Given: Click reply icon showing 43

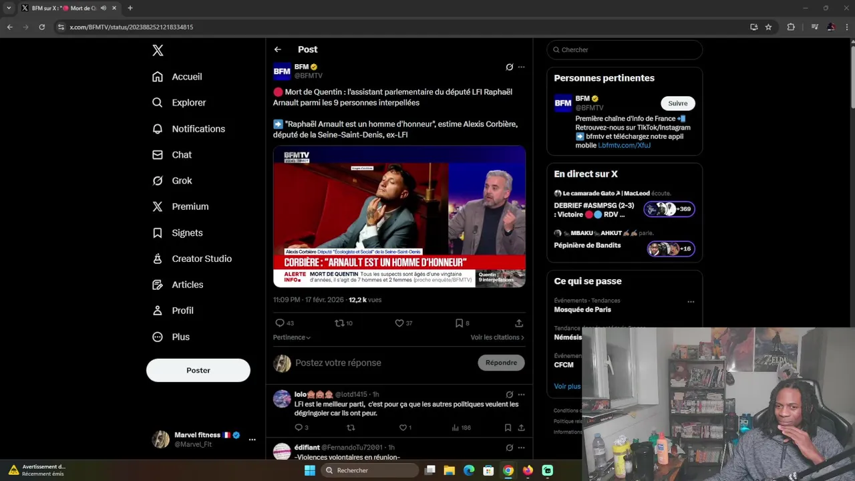Looking at the screenshot, I should [x=285, y=323].
